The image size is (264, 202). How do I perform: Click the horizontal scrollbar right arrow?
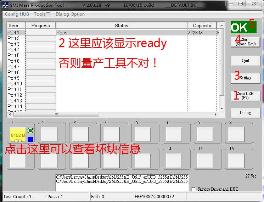(216, 114)
